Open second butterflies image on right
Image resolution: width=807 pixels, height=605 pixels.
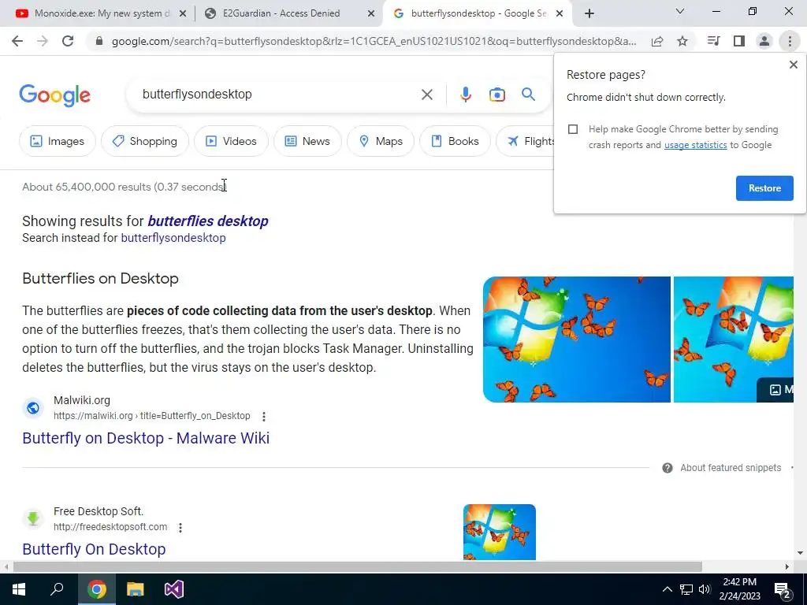coord(734,340)
